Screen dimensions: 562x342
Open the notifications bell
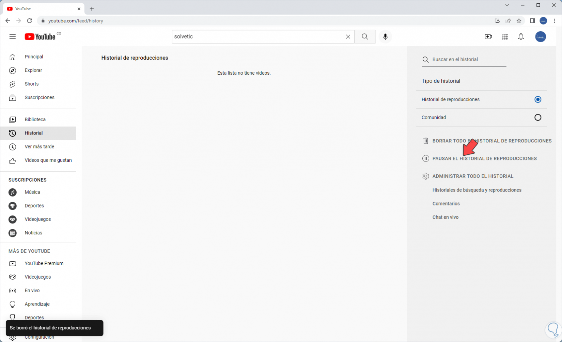[x=521, y=36]
